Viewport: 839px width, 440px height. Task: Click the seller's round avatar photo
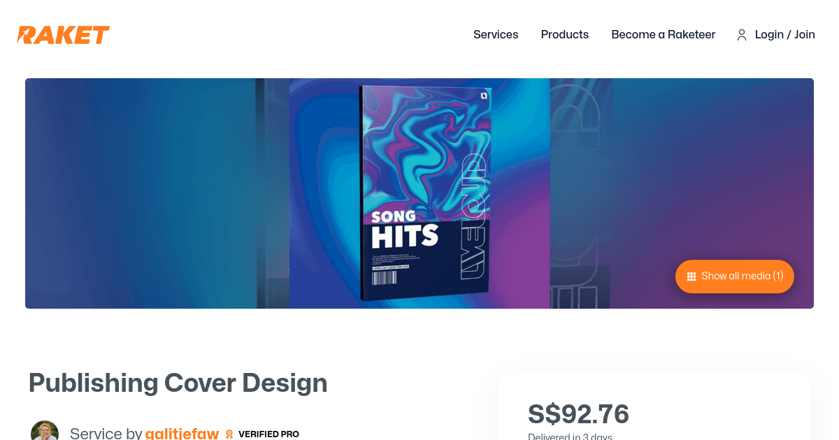pyautogui.click(x=45, y=431)
